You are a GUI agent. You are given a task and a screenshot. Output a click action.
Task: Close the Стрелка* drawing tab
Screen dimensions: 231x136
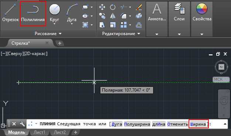tap(47, 43)
